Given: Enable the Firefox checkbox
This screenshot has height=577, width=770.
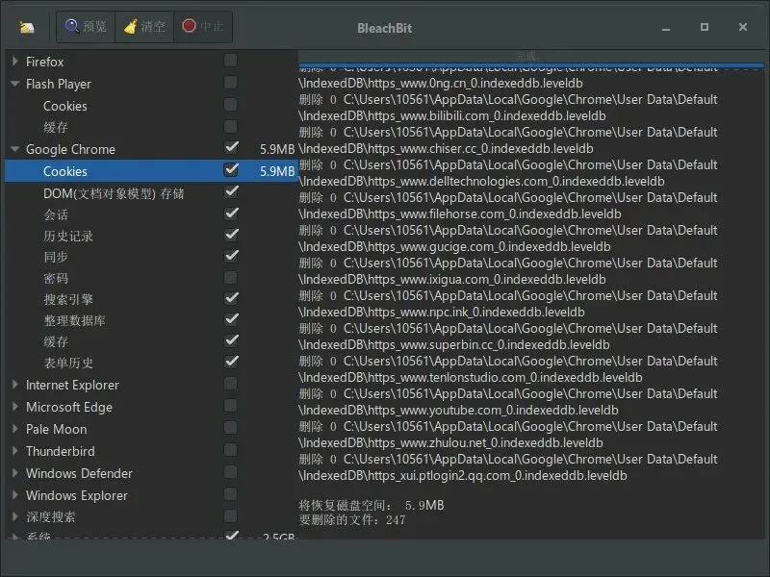Looking at the screenshot, I should point(230,61).
